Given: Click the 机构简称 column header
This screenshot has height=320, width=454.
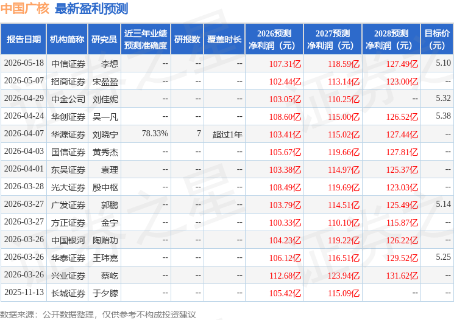Looking at the screenshot, I should pyautogui.click(x=67, y=40).
